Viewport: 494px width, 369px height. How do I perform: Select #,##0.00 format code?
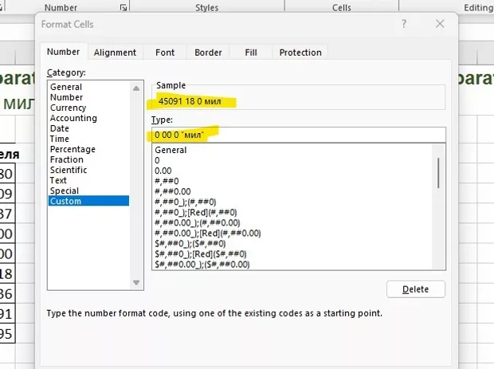[x=173, y=191]
